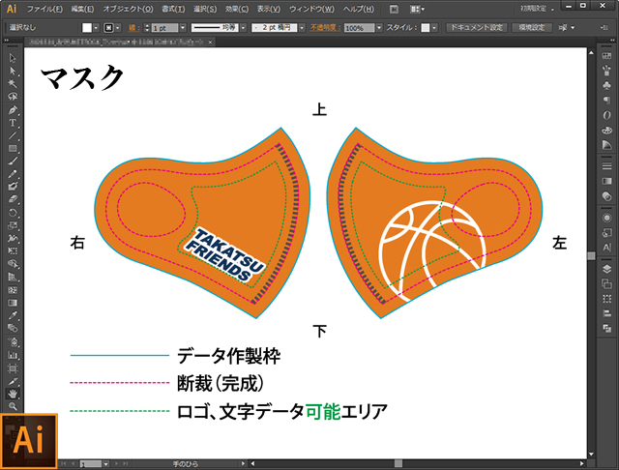The image size is (619, 470).
Task: Open the ヘルプ(H) menu
Action: [359, 9]
